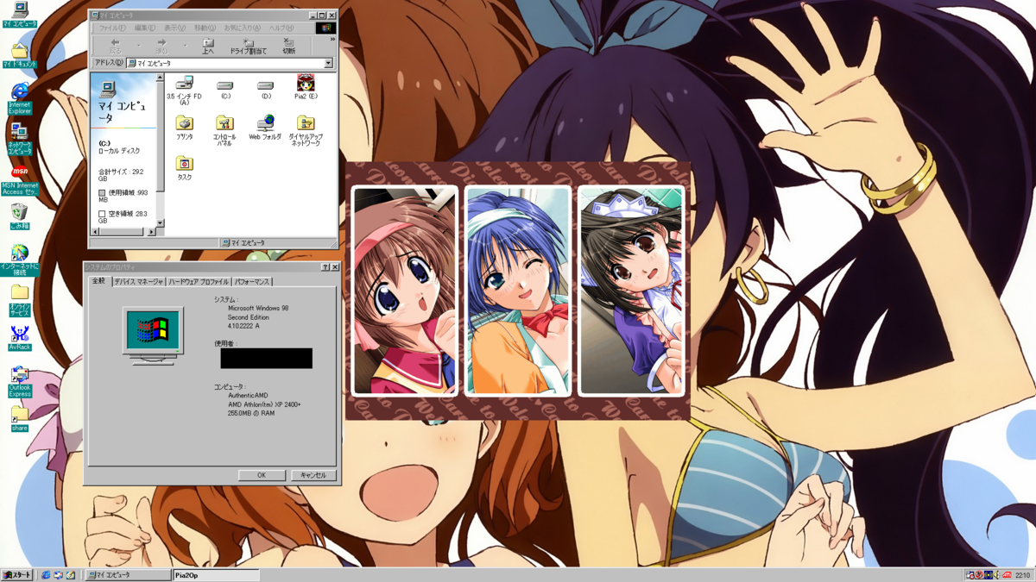Open the 編集(E) menu
Screen dimensions: 1036x582
tap(143, 28)
